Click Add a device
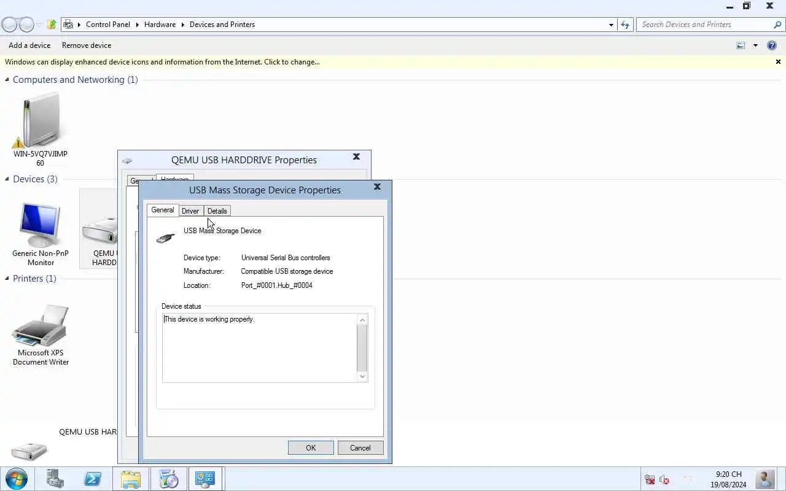Viewport: 786px width, 491px height. point(29,45)
